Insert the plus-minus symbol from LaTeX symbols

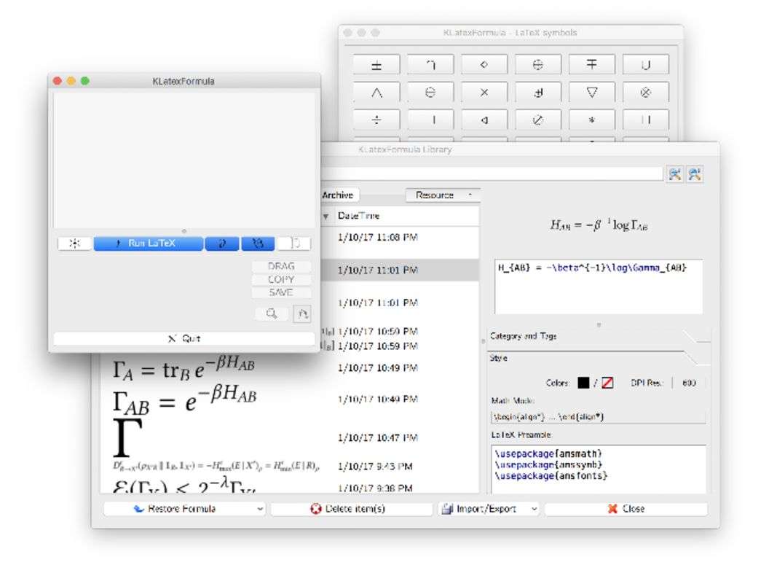click(x=376, y=65)
